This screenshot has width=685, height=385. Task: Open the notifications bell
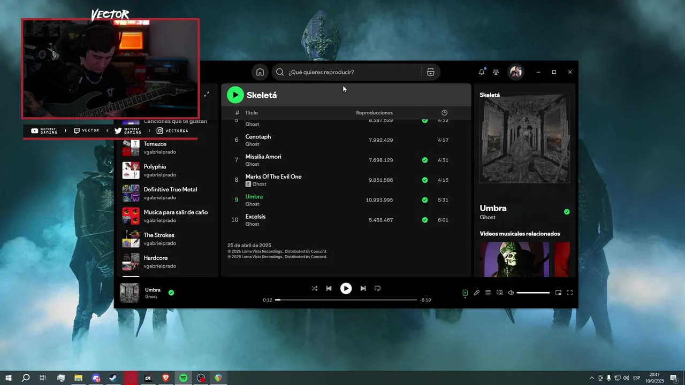[482, 72]
